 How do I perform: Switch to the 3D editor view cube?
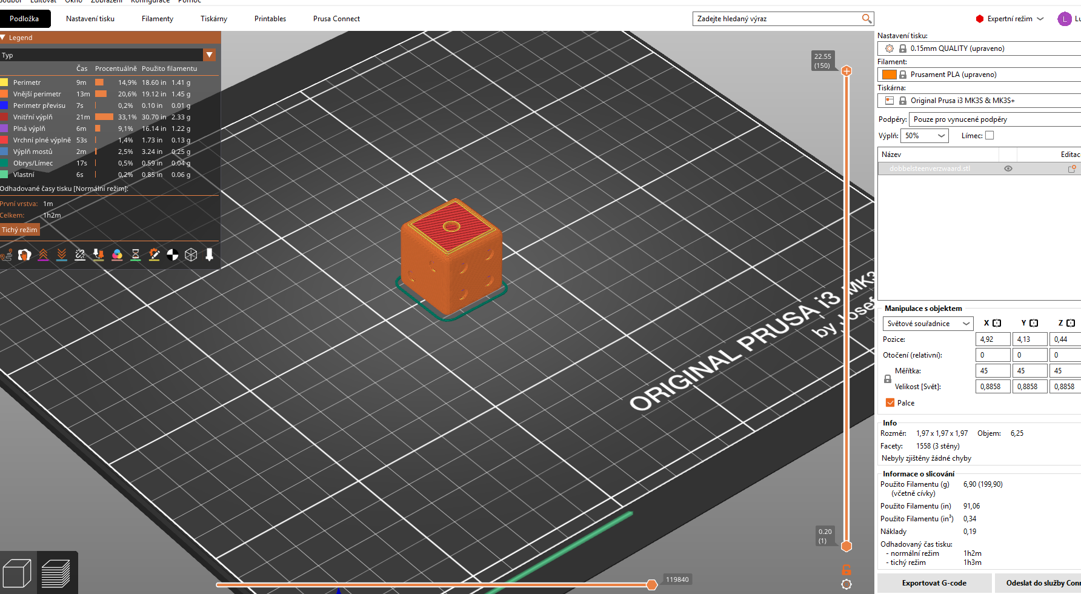coord(17,573)
